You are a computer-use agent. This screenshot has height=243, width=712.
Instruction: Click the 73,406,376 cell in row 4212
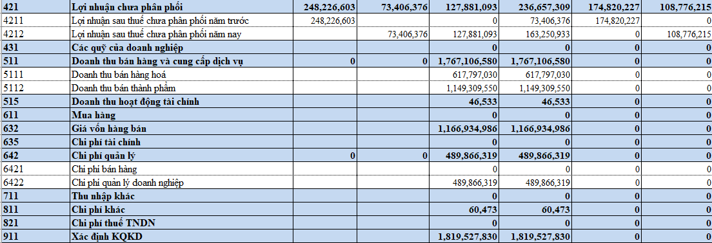(x=393, y=34)
